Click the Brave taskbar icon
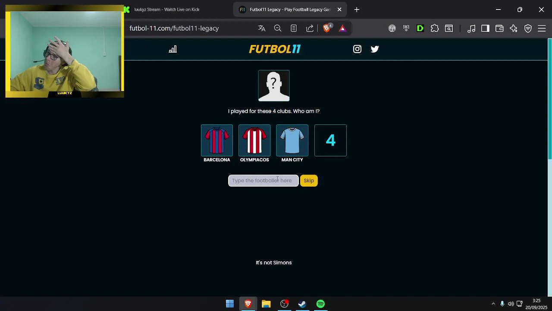The height and width of the screenshot is (311, 552). 248,304
